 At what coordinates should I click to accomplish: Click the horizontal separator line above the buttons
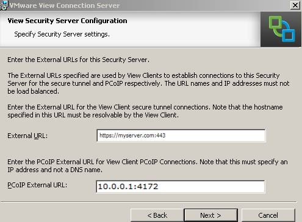(x=149, y=202)
